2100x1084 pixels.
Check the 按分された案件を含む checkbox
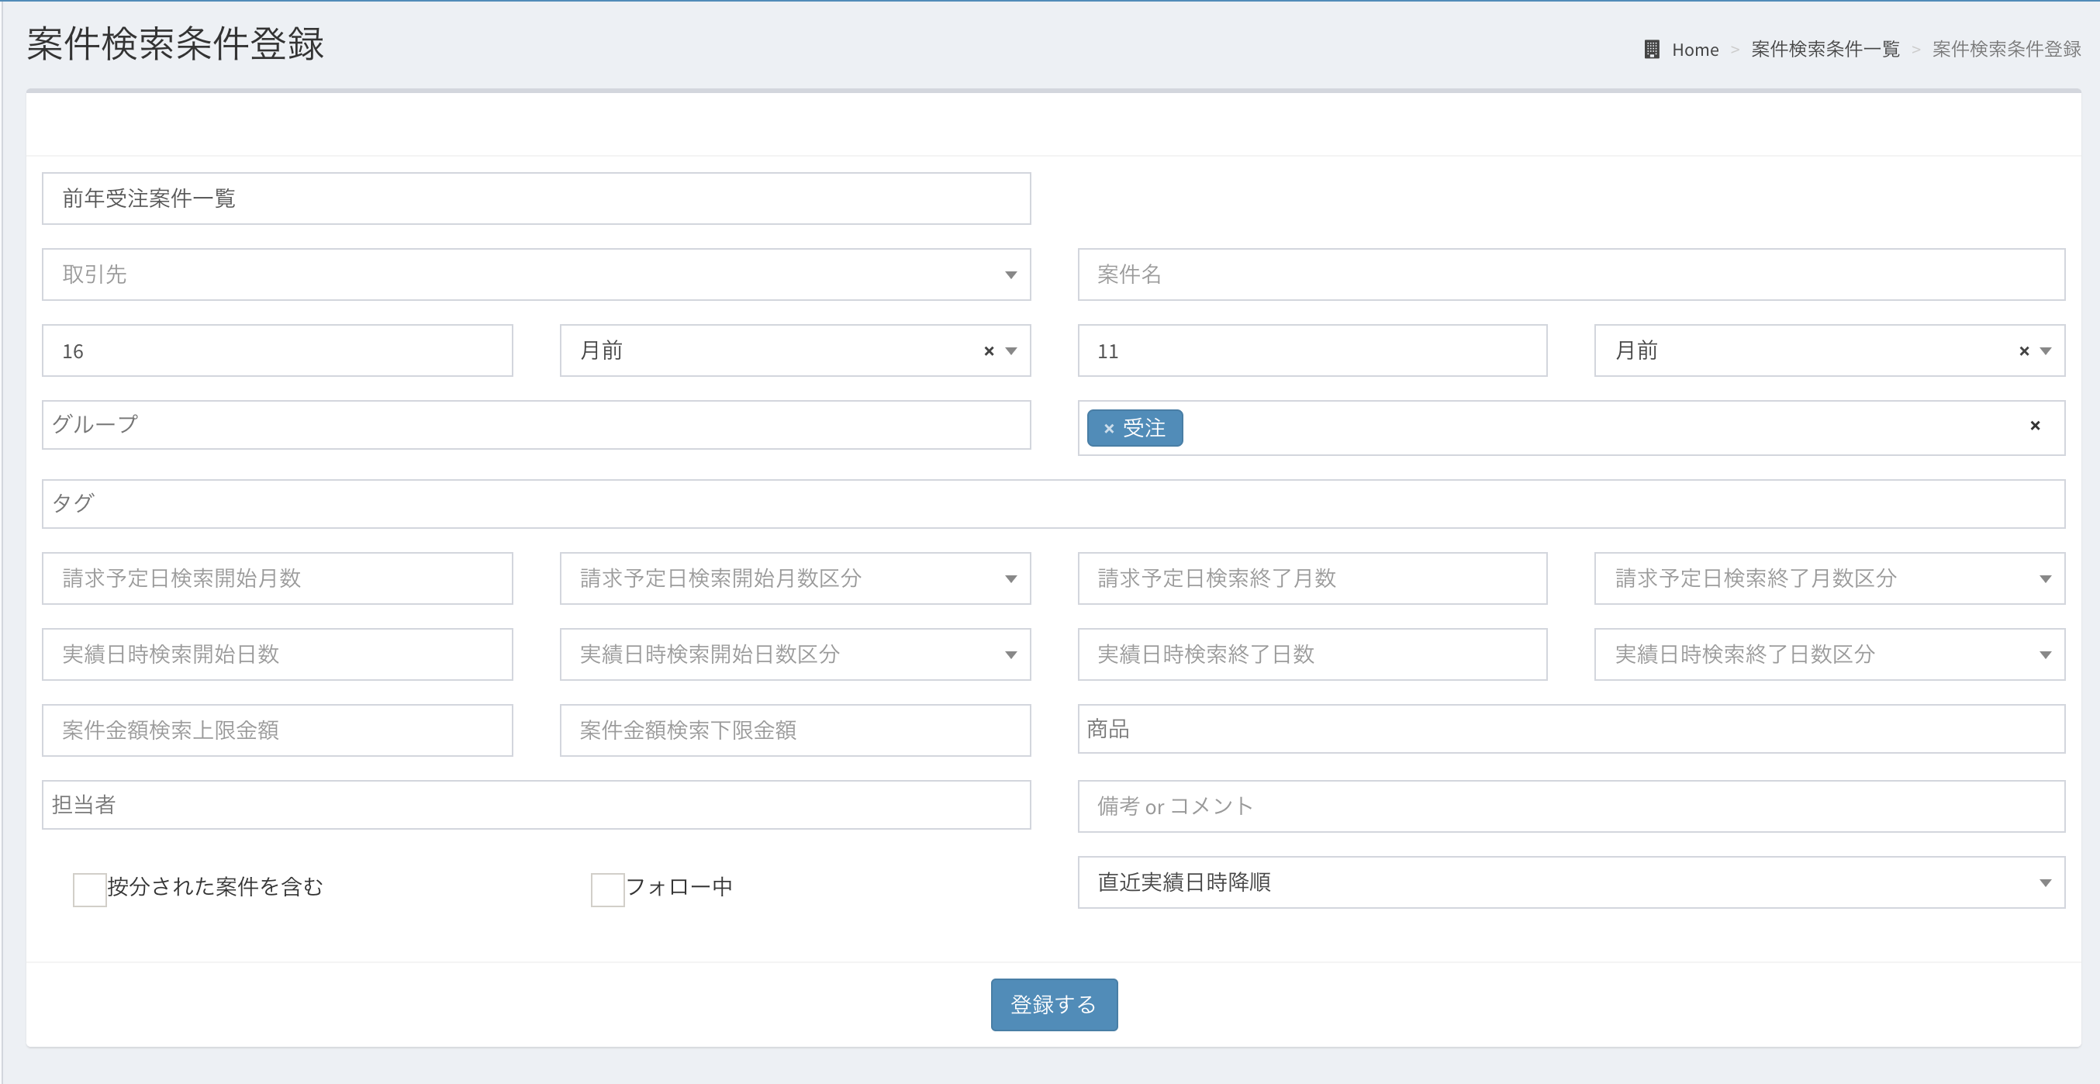click(x=90, y=889)
